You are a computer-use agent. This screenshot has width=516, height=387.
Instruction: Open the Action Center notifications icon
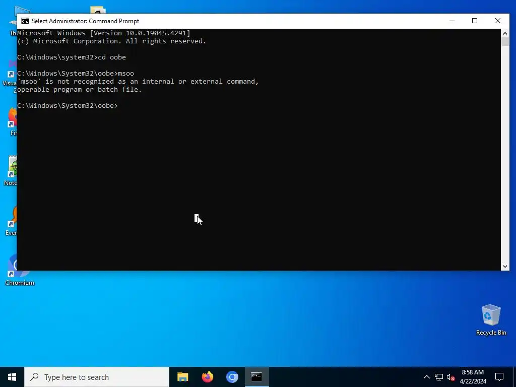click(x=499, y=377)
